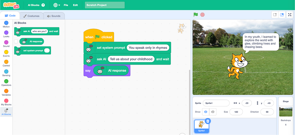Click the Stage panel label
The width and height of the screenshot is (295, 135).
click(285, 101)
